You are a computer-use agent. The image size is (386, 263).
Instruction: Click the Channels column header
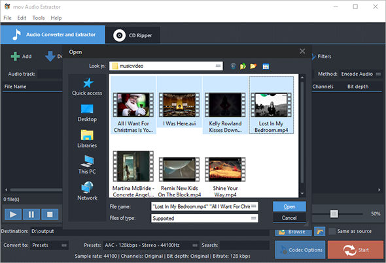click(x=323, y=86)
